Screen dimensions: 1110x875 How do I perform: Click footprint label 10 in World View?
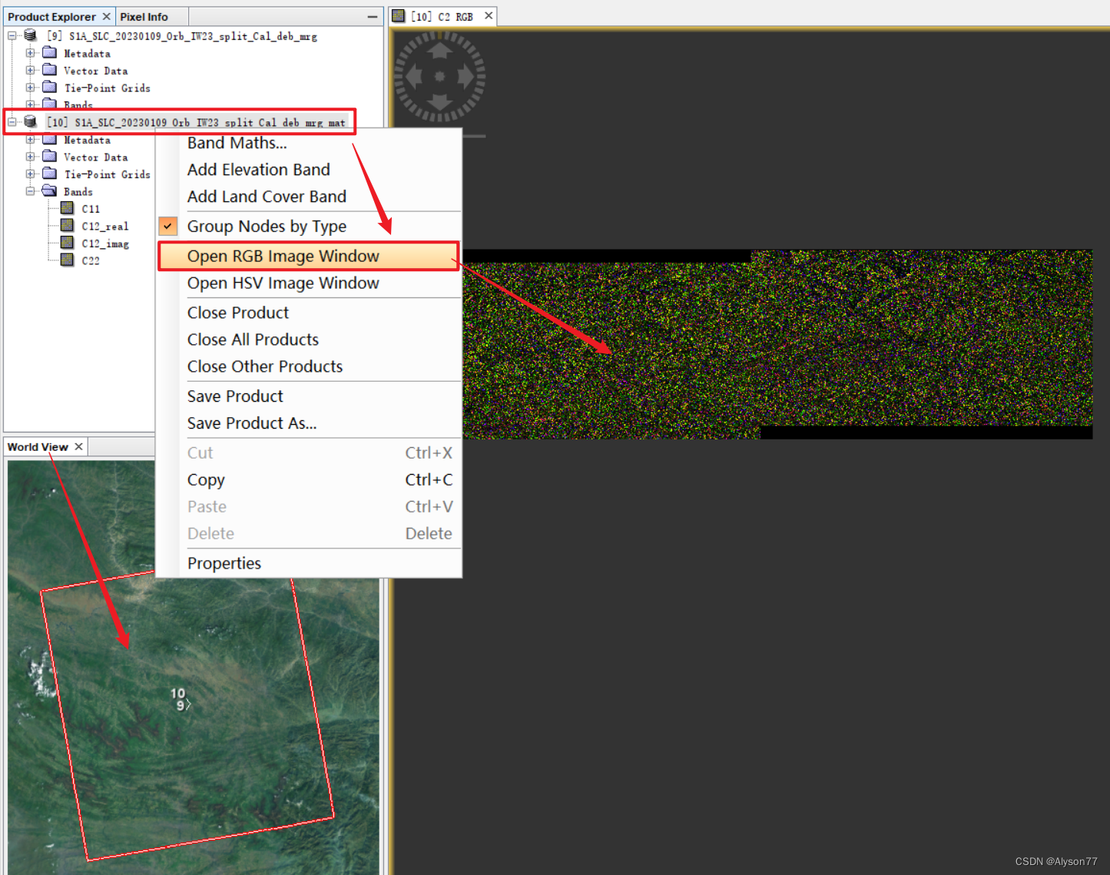tap(177, 693)
